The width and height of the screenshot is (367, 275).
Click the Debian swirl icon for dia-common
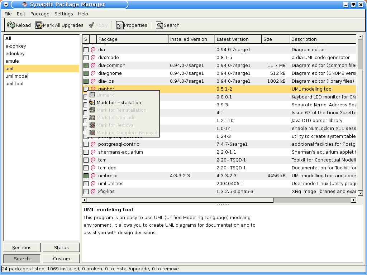[93, 66]
